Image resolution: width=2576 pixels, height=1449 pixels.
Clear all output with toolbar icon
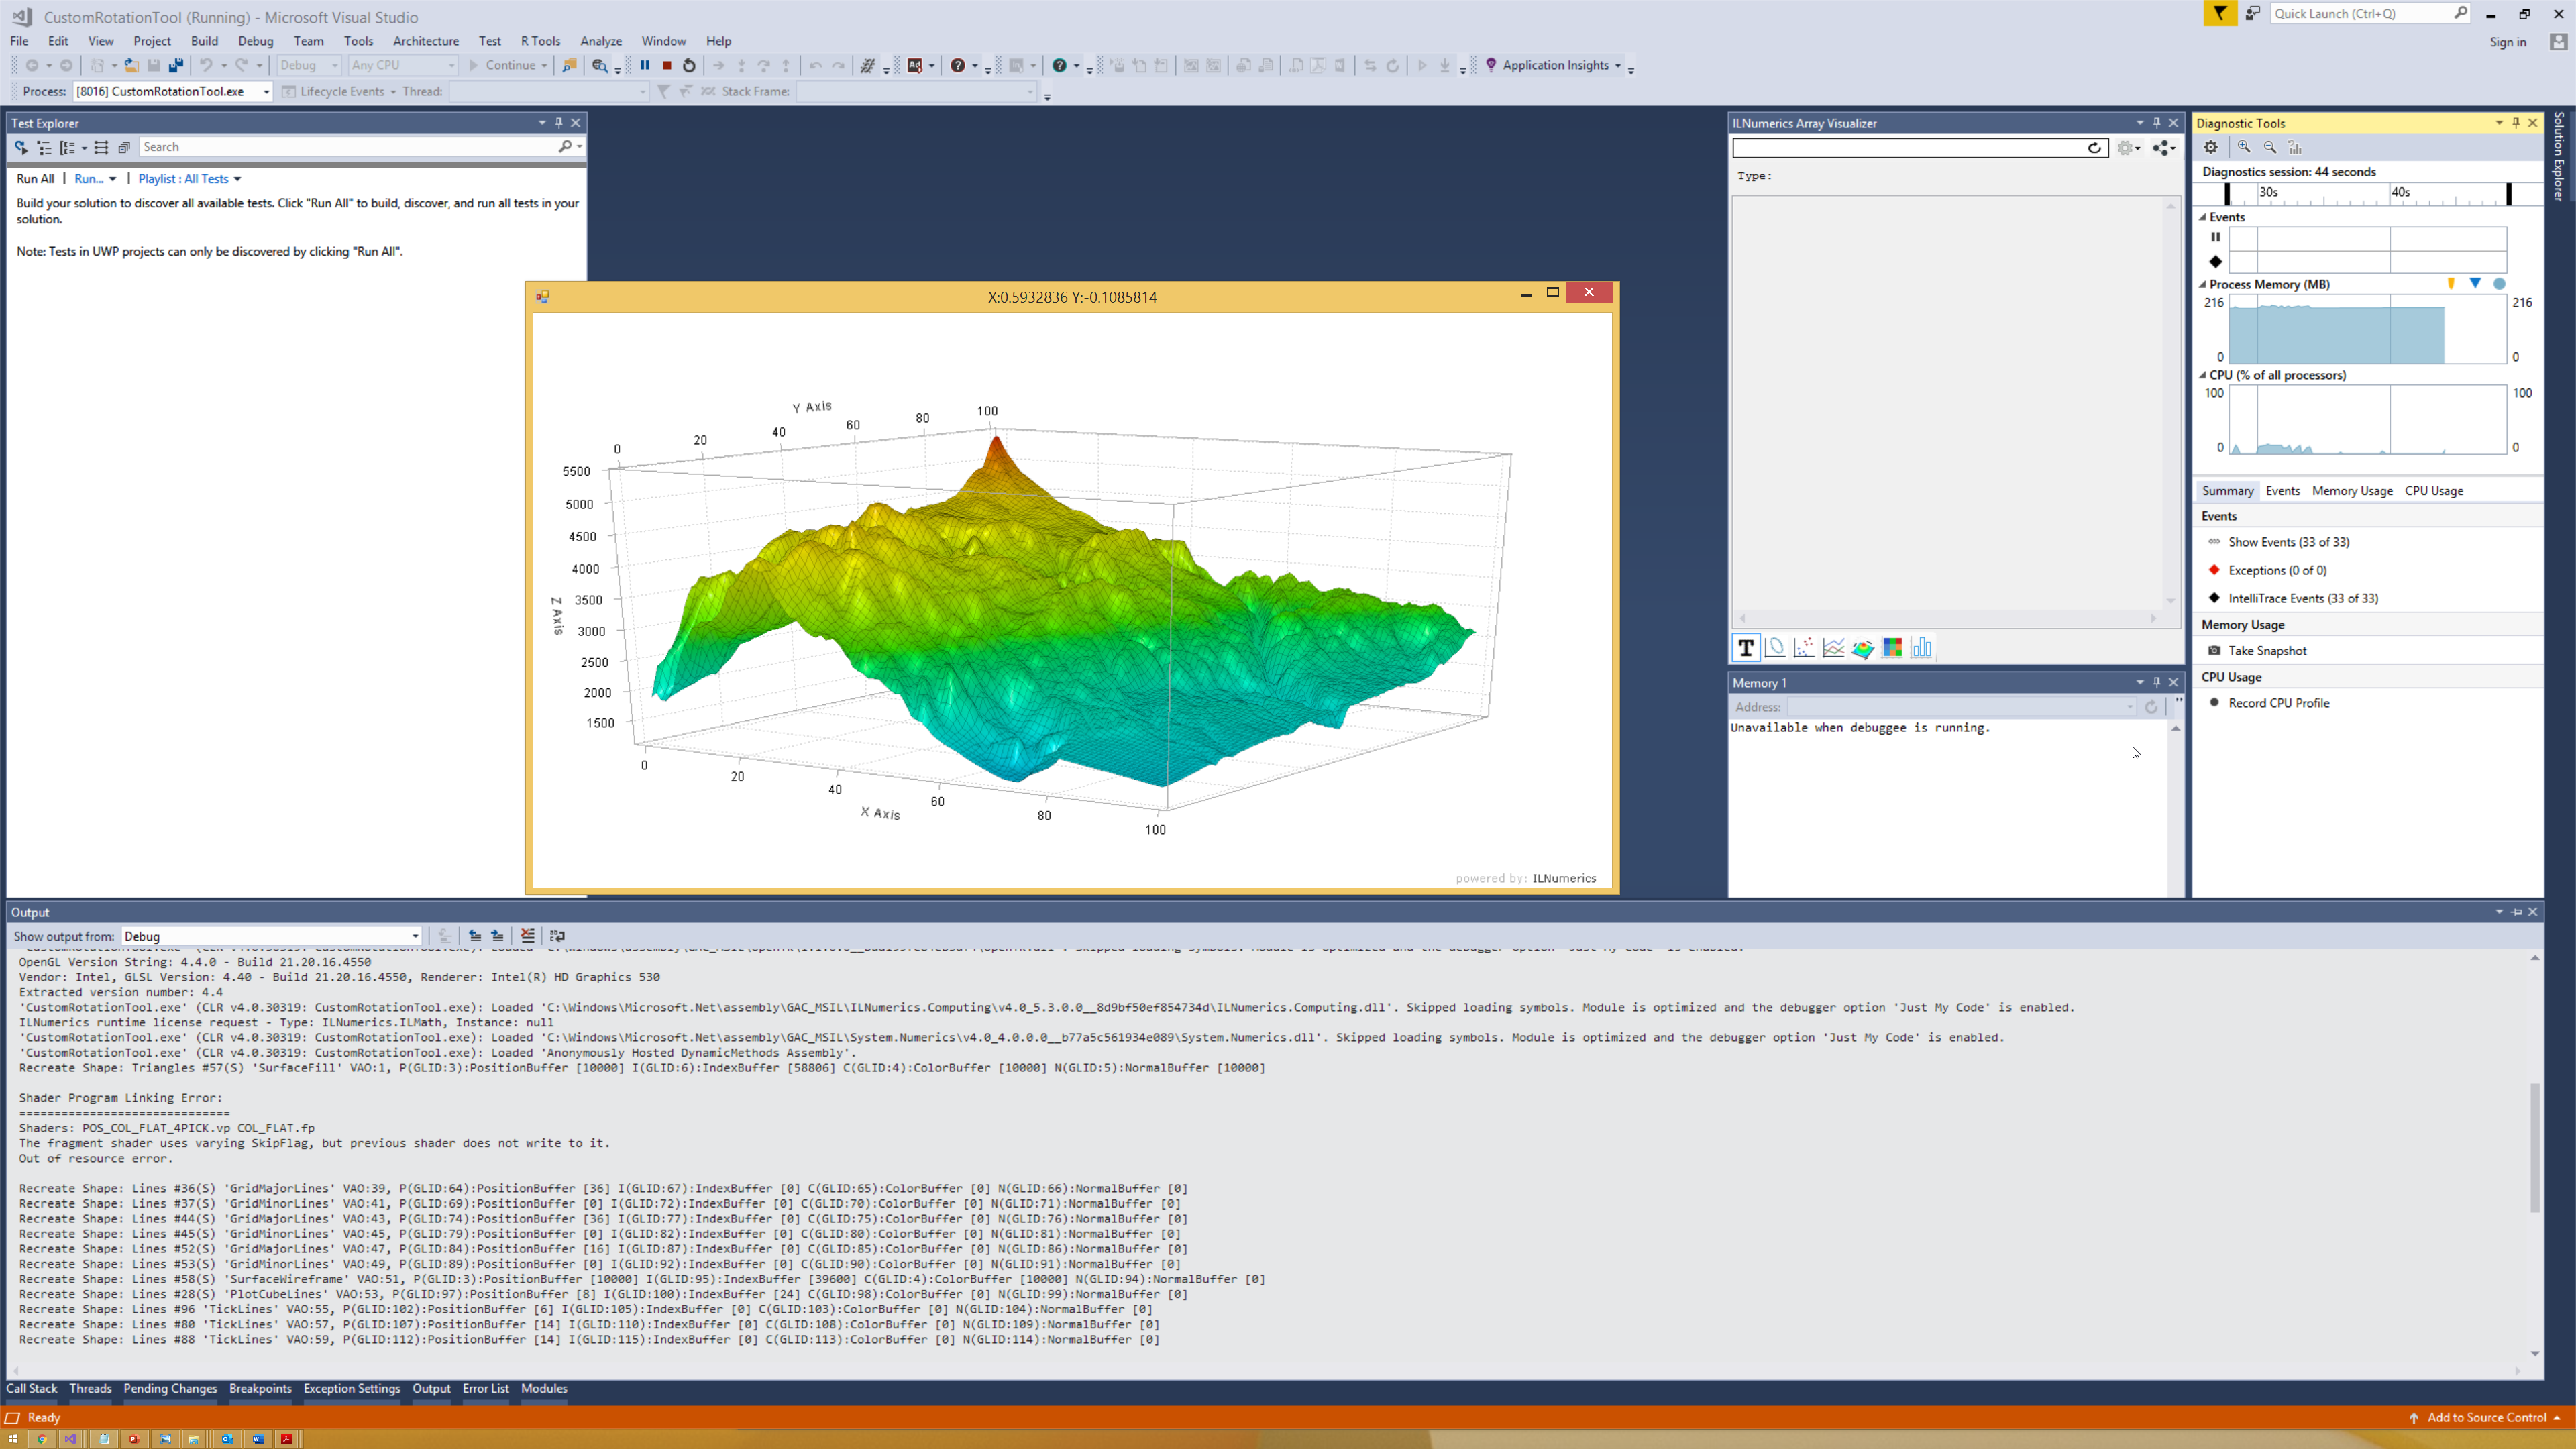point(528,936)
